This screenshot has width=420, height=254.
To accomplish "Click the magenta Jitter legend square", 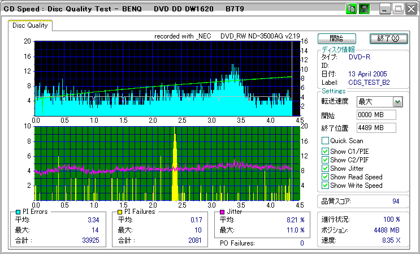I will click(223, 212).
